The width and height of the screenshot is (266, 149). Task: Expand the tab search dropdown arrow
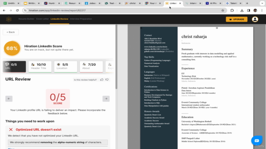click(x=262, y=3)
